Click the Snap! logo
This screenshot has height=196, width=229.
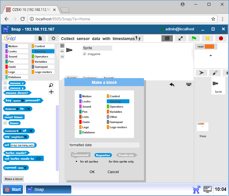pos(10,38)
